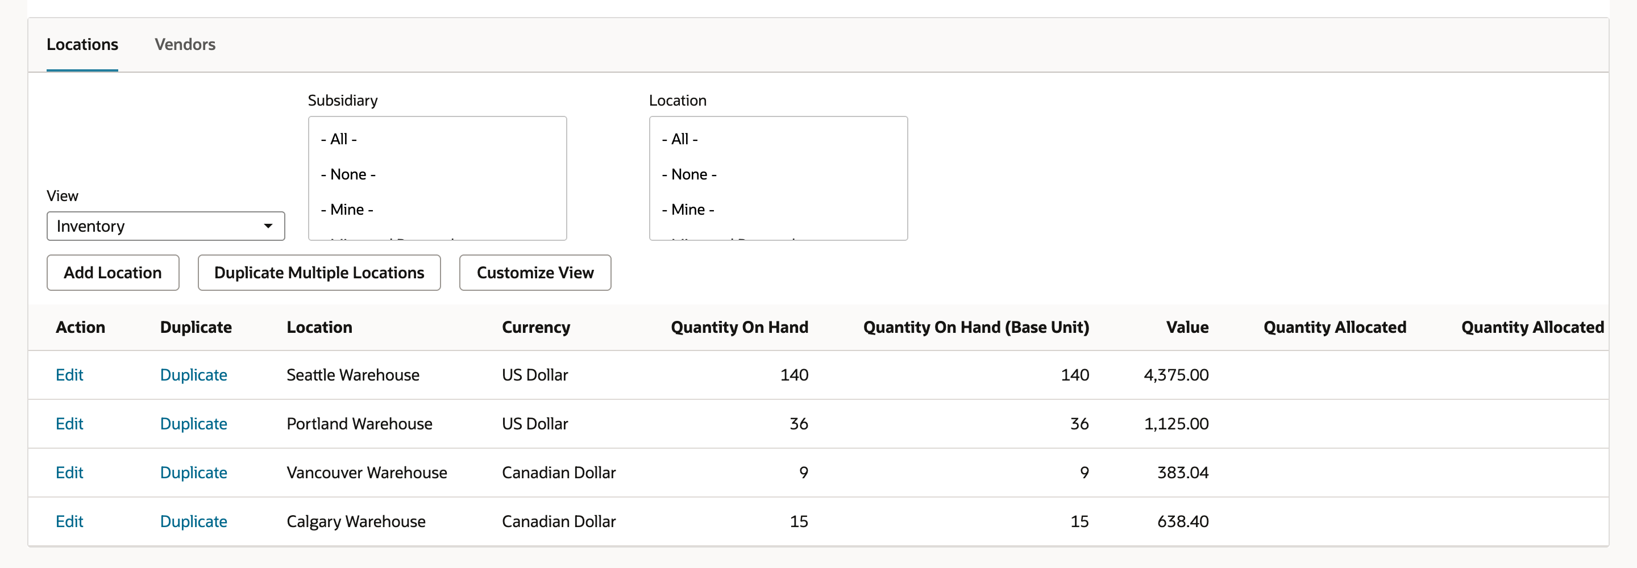Click the Add Location button

113,273
